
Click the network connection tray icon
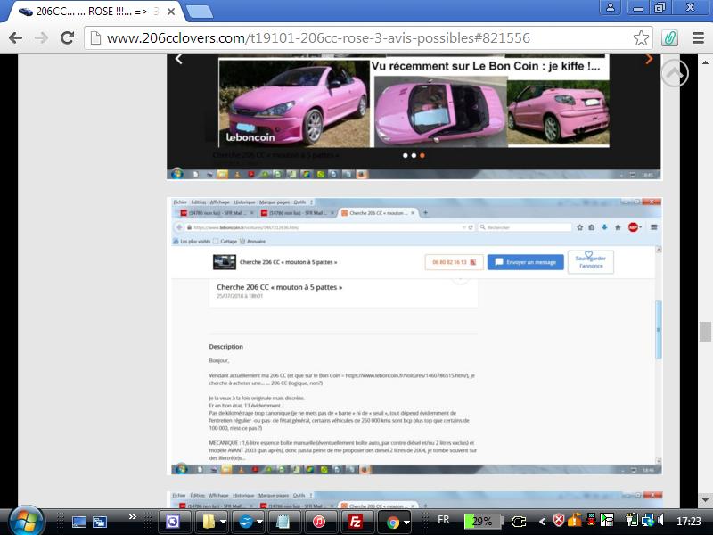[x=647, y=520]
